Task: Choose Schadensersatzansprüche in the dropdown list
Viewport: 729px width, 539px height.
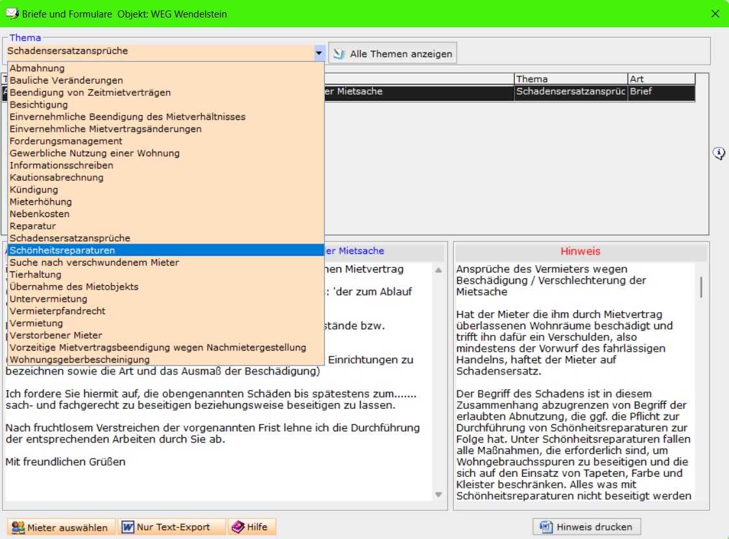Action: point(166,238)
